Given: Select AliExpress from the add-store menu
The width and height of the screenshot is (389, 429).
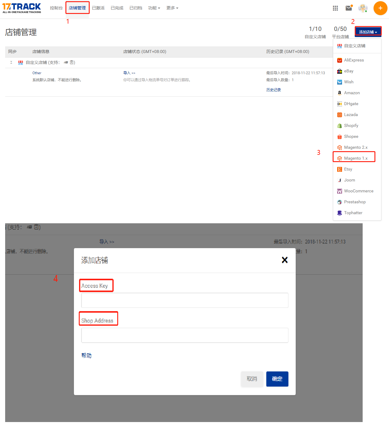Looking at the screenshot, I should pos(357,60).
